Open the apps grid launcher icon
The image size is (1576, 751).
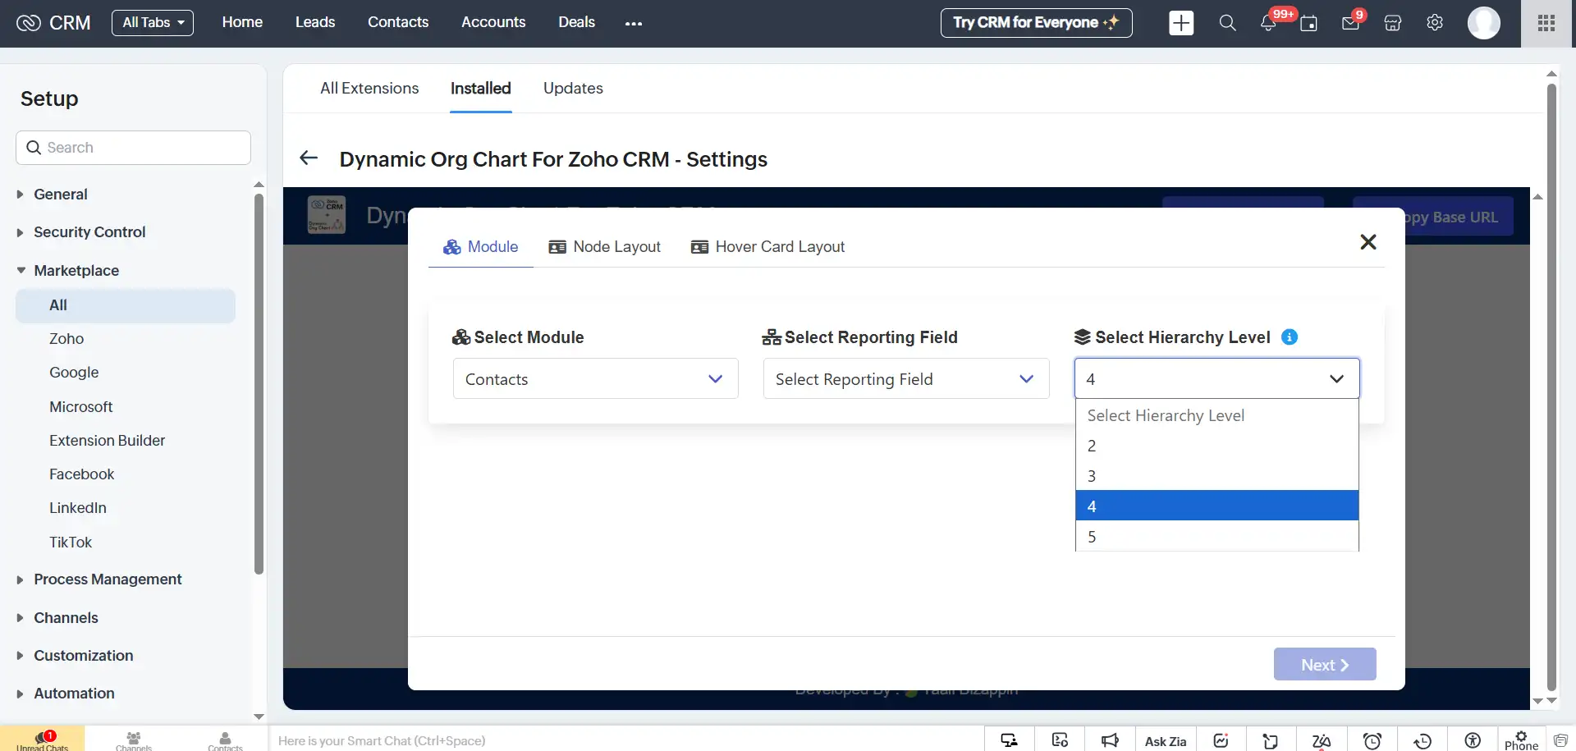point(1546,23)
